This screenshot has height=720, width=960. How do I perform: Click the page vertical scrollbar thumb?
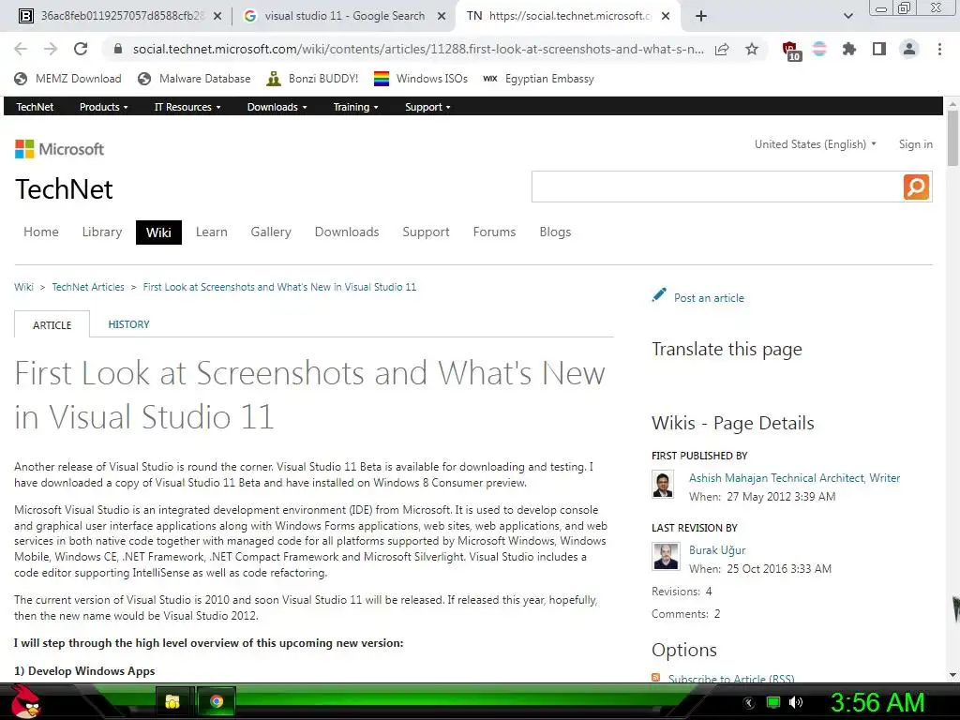pyautogui.click(x=952, y=138)
